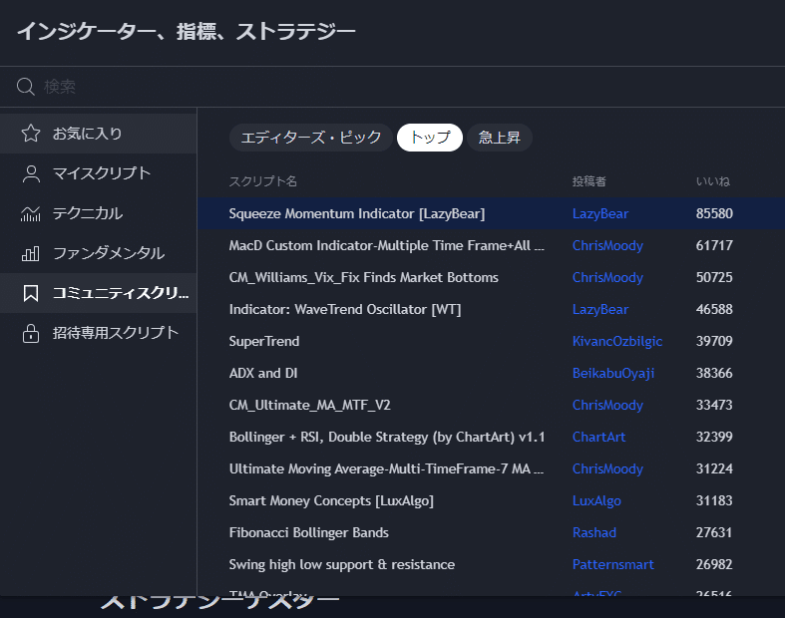
Task: Click the いいね column header
Action: (713, 181)
